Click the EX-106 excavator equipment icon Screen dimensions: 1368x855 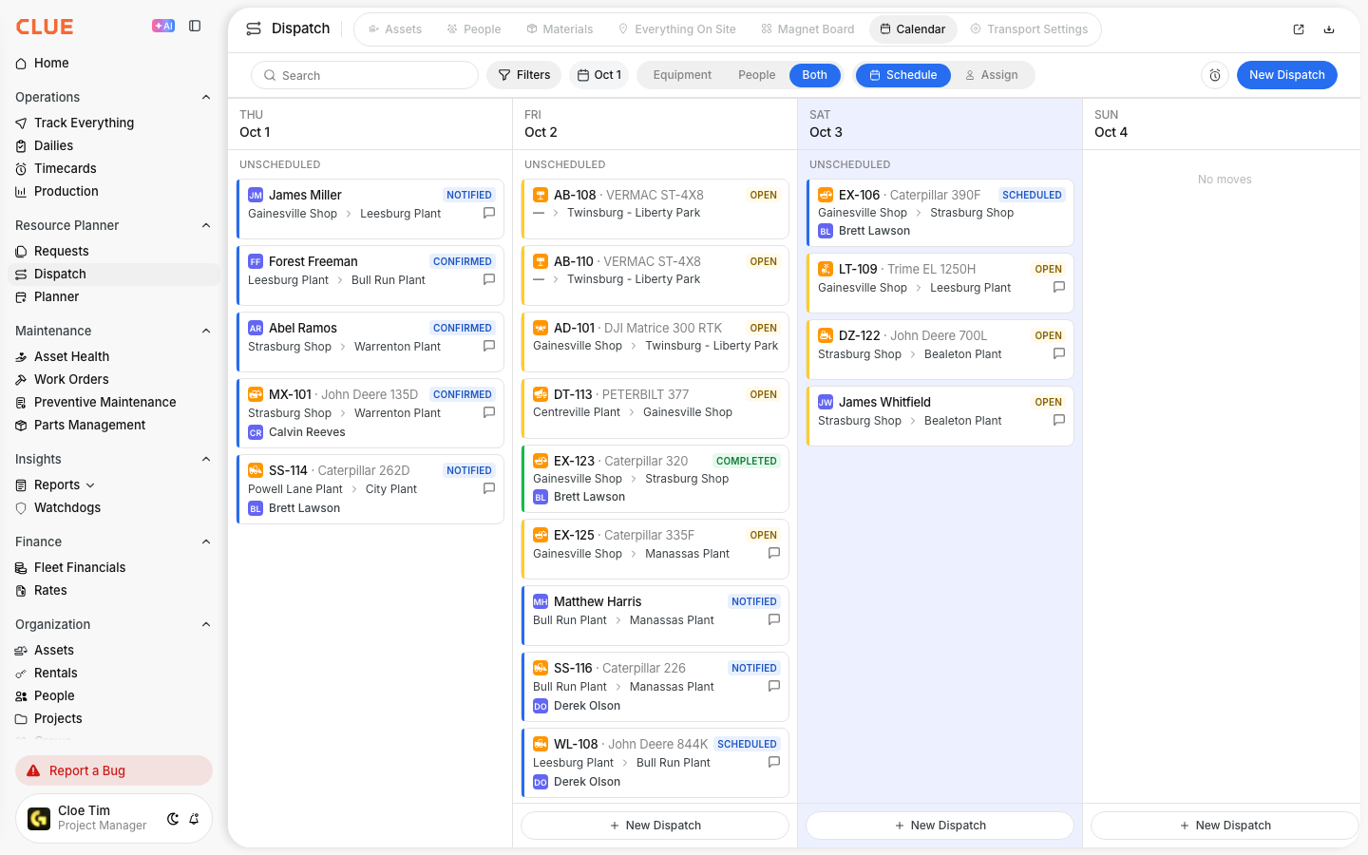[826, 195]
